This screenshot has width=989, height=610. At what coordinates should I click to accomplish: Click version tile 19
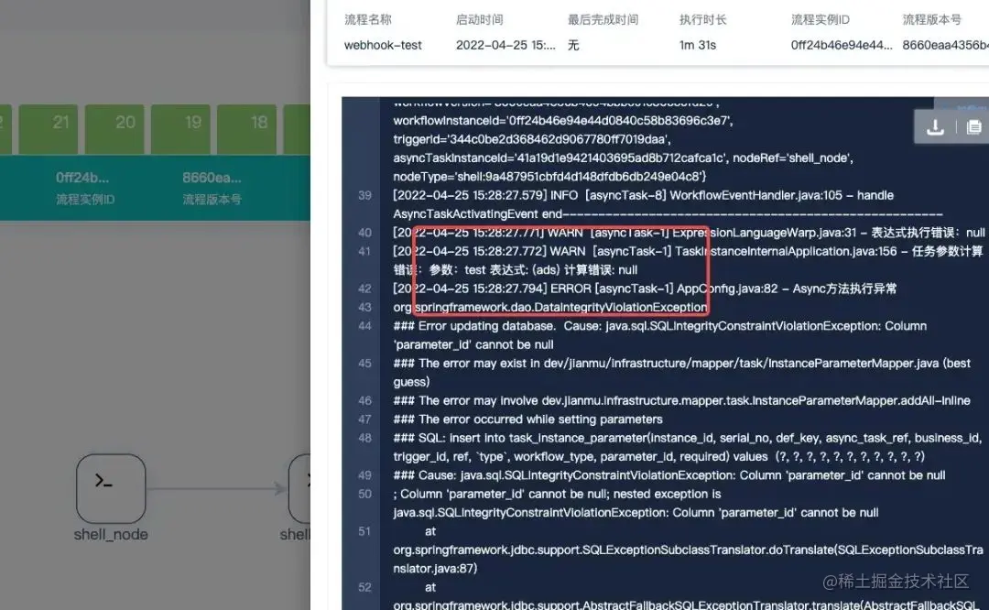click(180, 128)
